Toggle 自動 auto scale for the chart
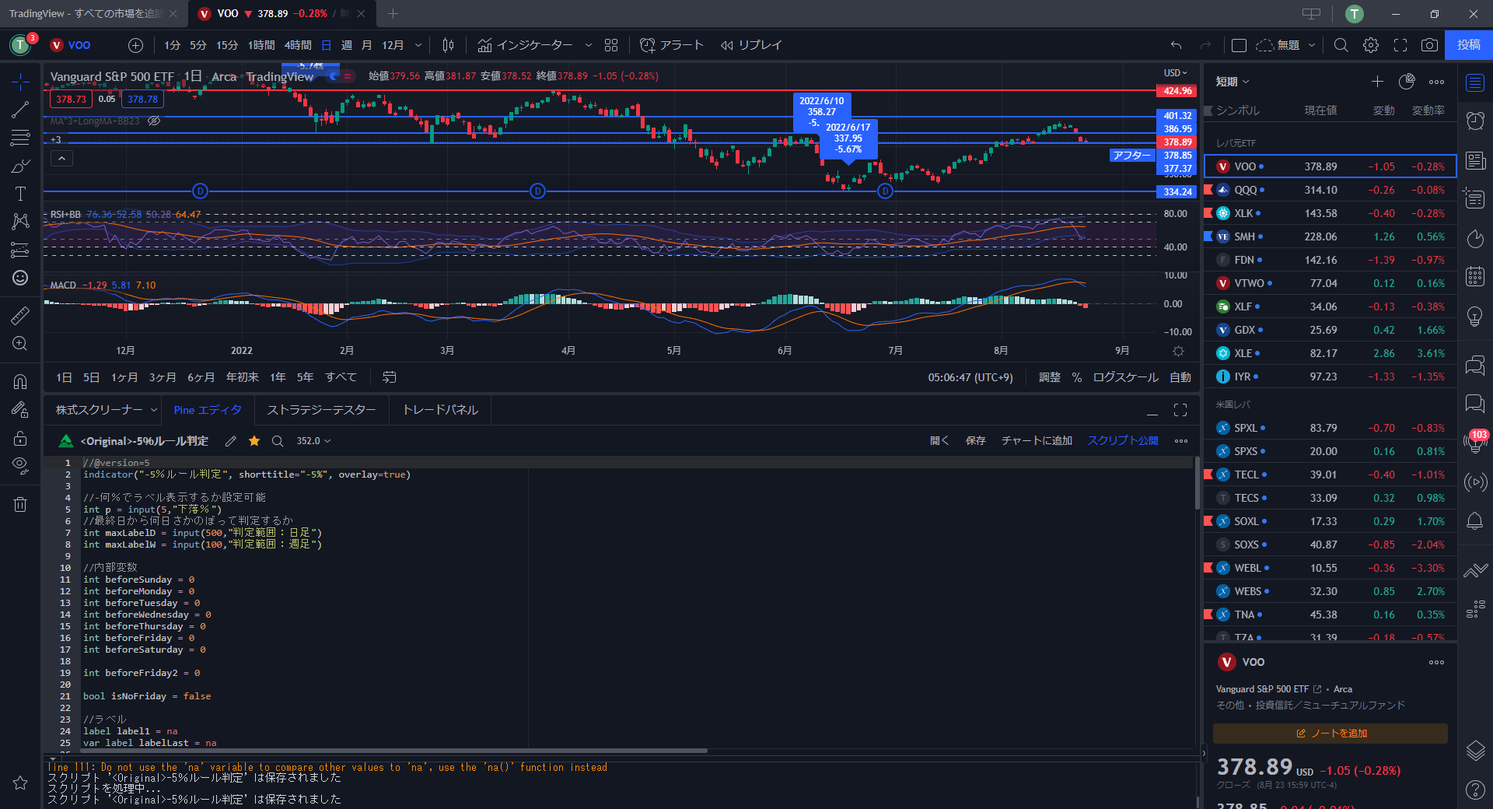 (x=1180, y=377)
